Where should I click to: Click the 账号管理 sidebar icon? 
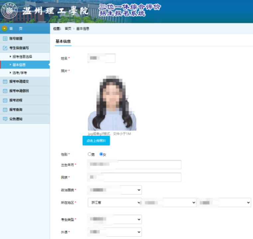point(5,39)
